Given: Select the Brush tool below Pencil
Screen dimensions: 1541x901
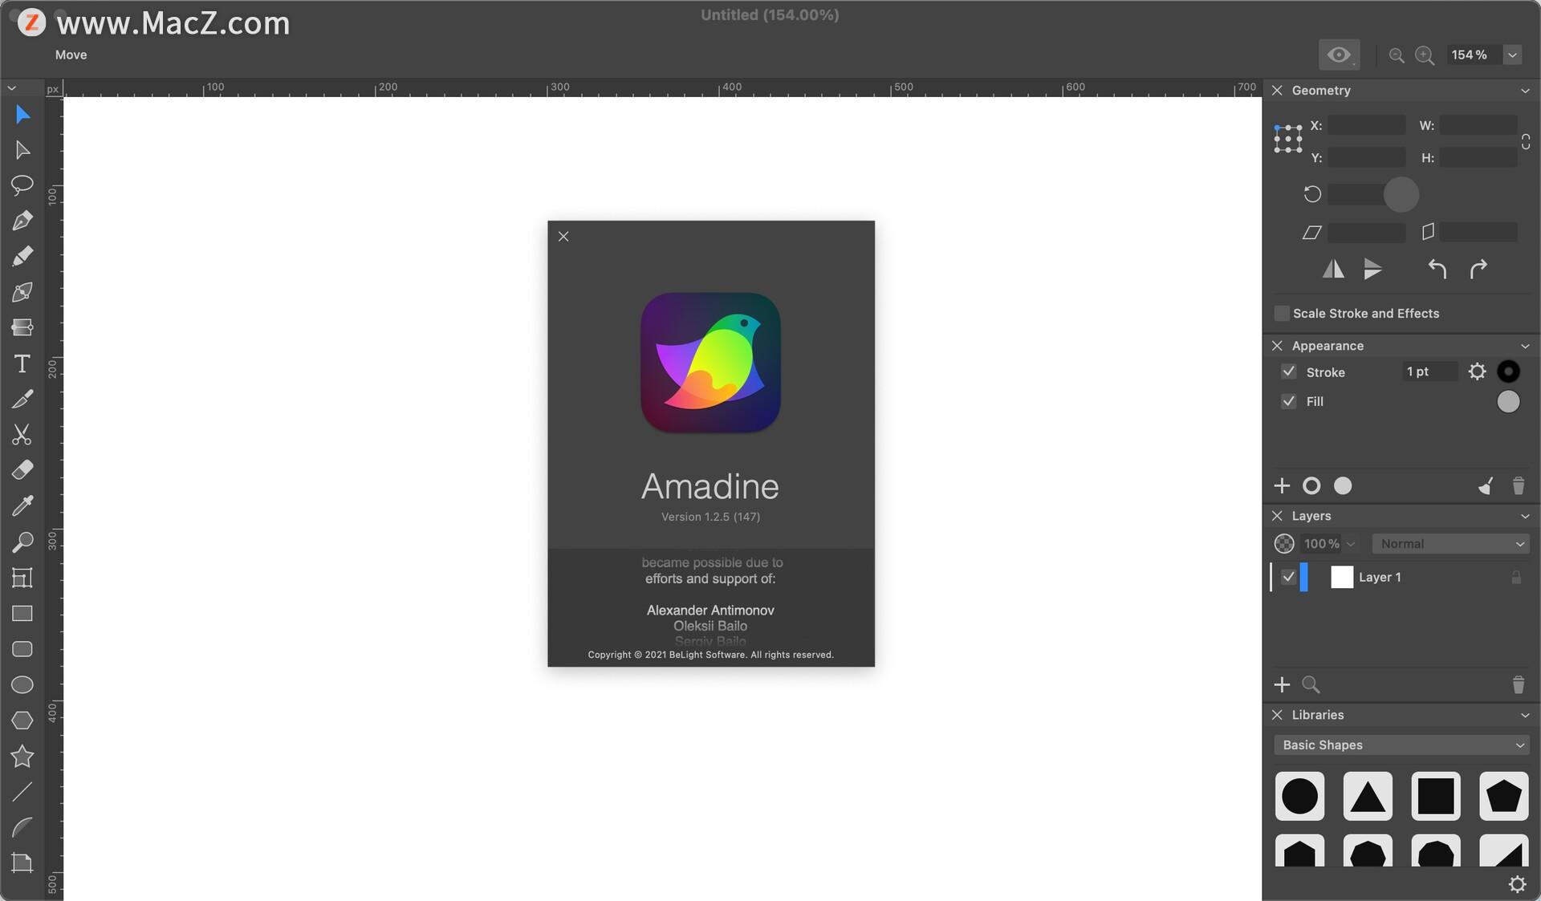Looking at the screenshot, I should pyautogui.click(x=22, y=291).
